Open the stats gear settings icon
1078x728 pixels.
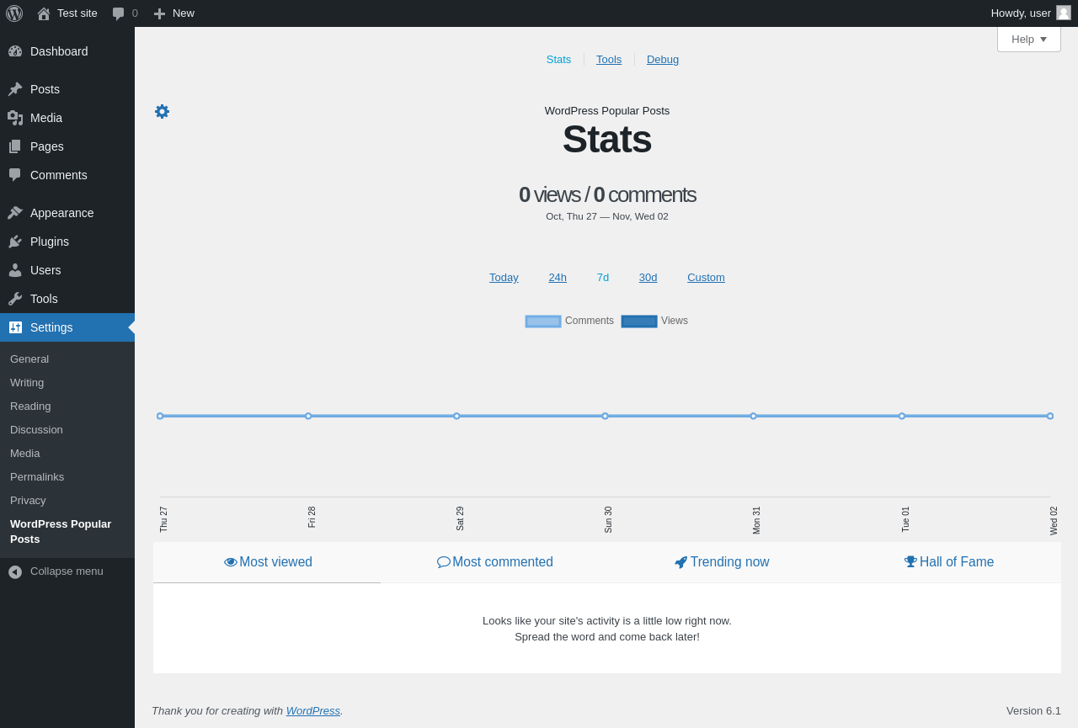click(162, 111)
